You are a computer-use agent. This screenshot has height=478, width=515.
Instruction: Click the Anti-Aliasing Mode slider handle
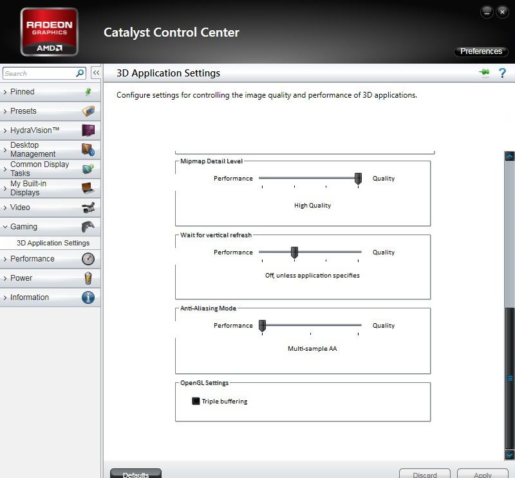tap(262, 326)
